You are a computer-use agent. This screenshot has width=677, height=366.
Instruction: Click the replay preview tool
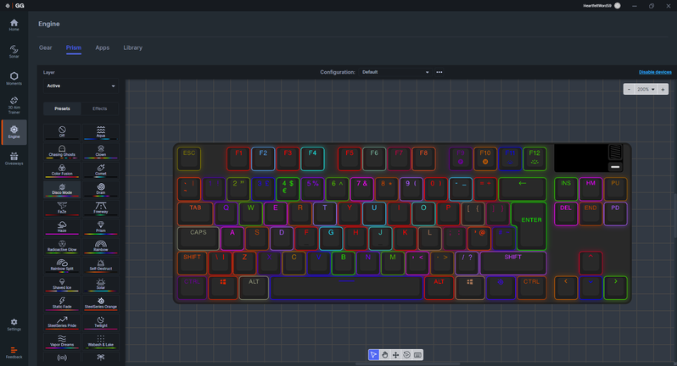point(406,355)
